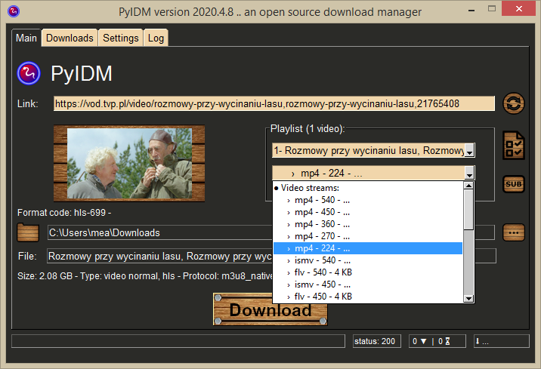The height and width of the screenshot is (369, 541).
Task: Open the Downloads tab
Action: 70,38
